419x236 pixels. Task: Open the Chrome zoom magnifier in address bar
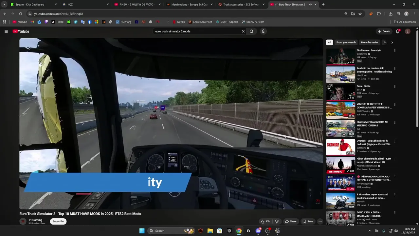click(x=346, y=14)
